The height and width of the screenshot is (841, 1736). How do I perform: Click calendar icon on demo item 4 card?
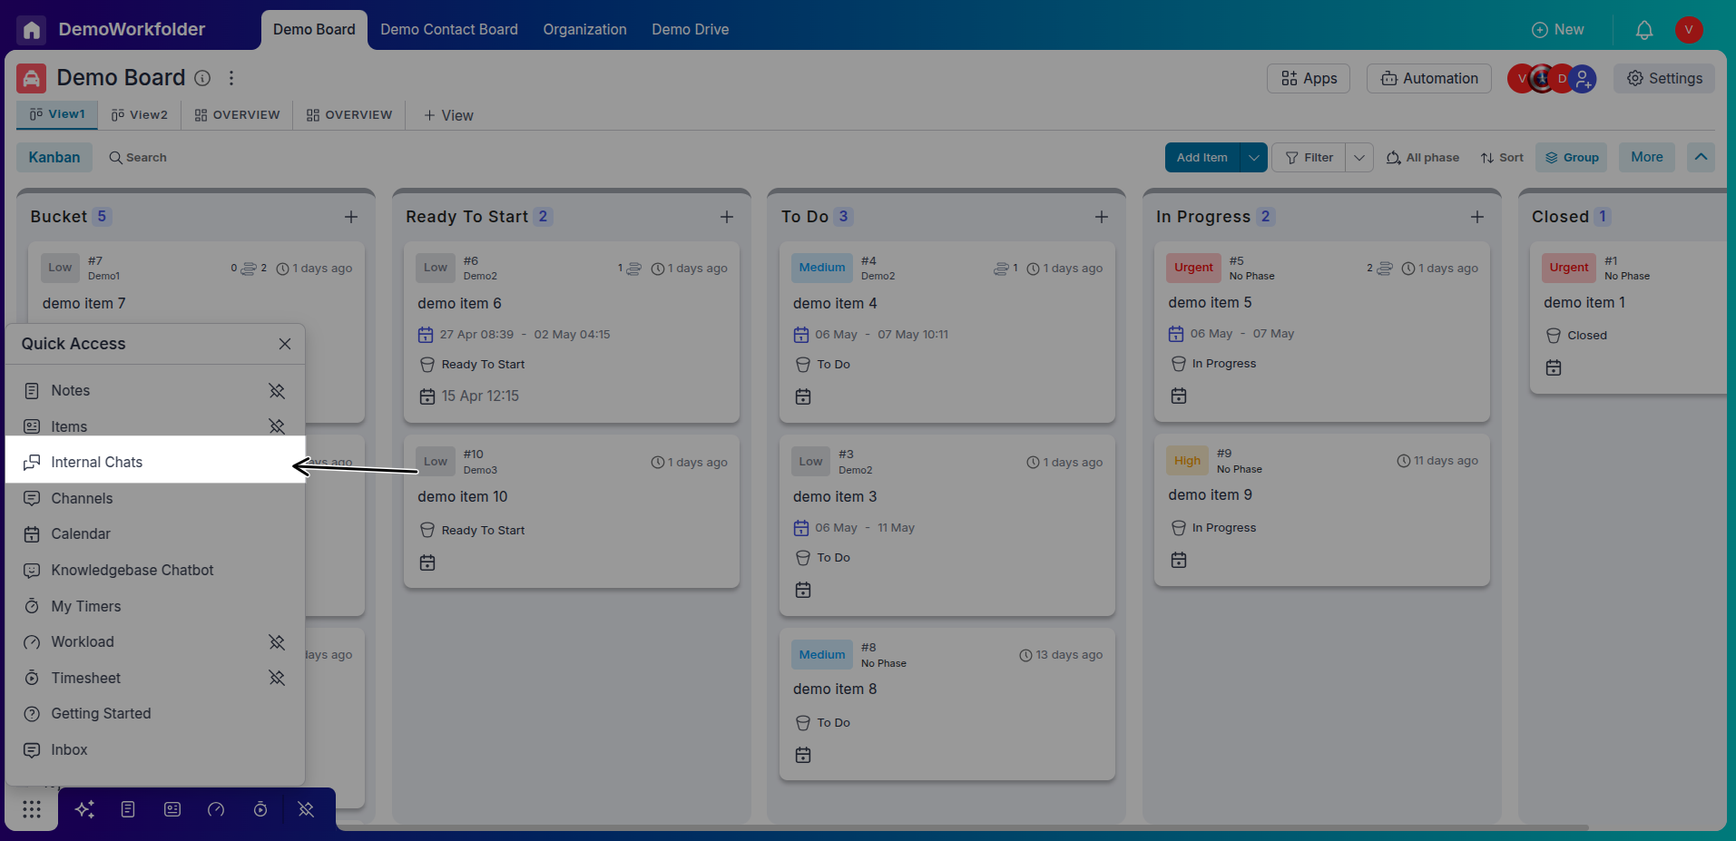point(803,396)
